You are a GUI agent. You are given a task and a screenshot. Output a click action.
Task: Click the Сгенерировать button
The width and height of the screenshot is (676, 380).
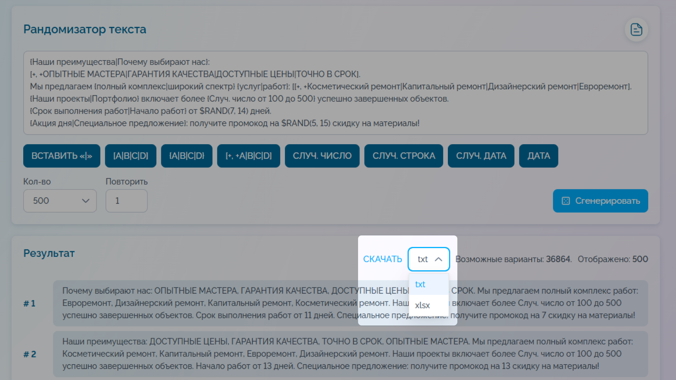click(600, 201)
